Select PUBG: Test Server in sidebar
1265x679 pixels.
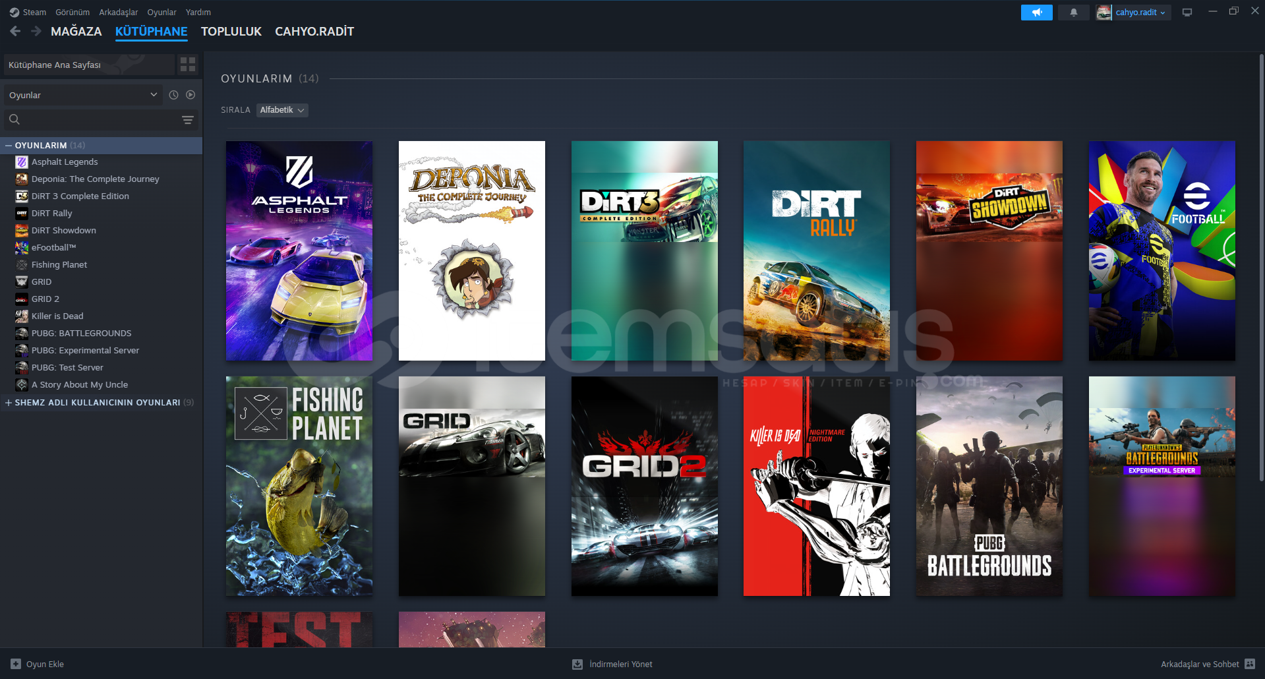coord(67,367)
